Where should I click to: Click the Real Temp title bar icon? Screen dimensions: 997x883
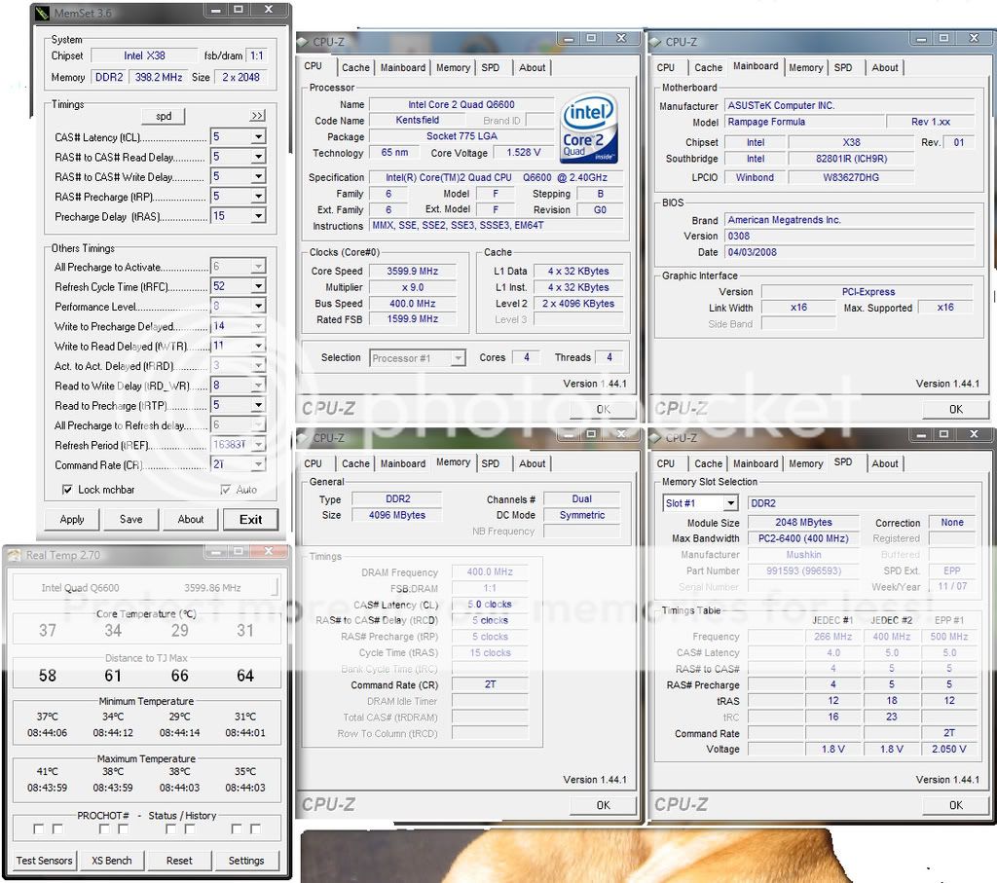pos(14,556)
